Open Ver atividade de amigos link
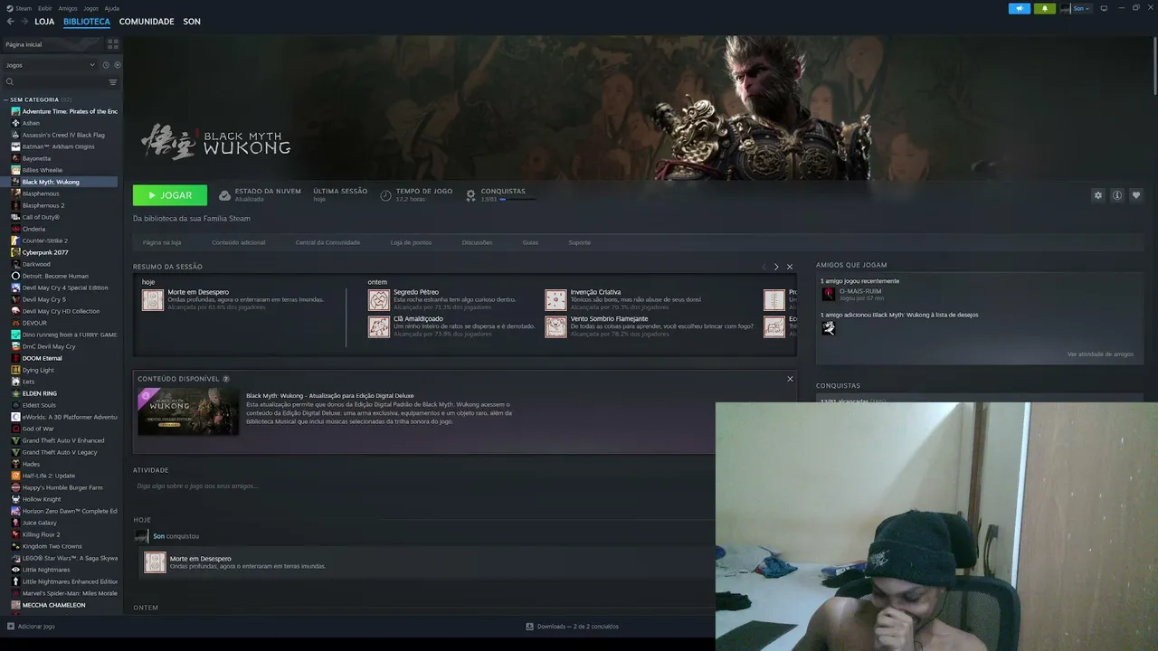Viewport: 1158px width, 651px height. tap(1100, 354)
